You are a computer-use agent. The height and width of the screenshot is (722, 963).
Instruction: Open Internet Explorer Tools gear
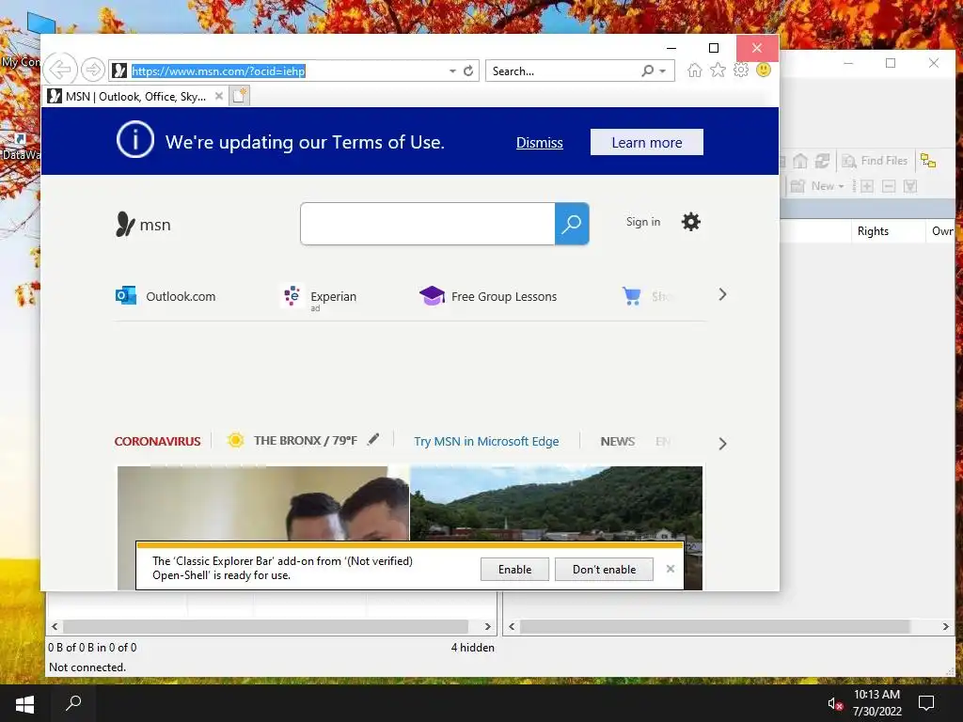741,70
